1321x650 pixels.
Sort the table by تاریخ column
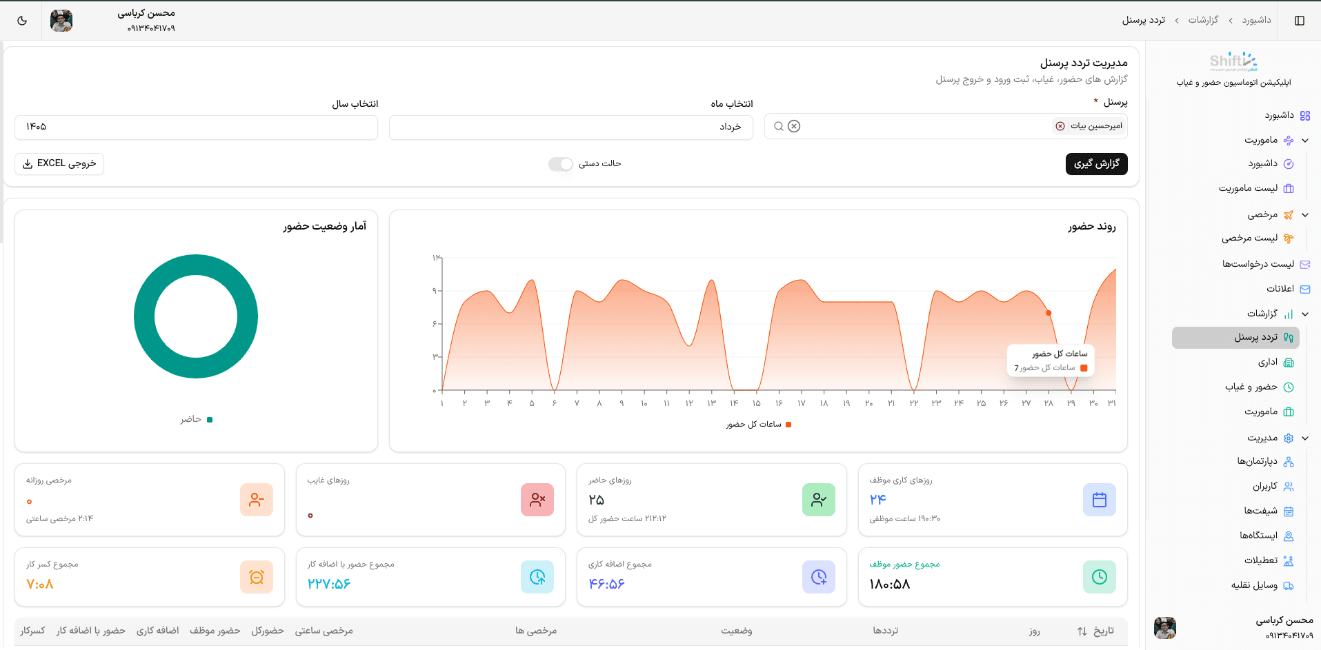(x=1095, y=631)
